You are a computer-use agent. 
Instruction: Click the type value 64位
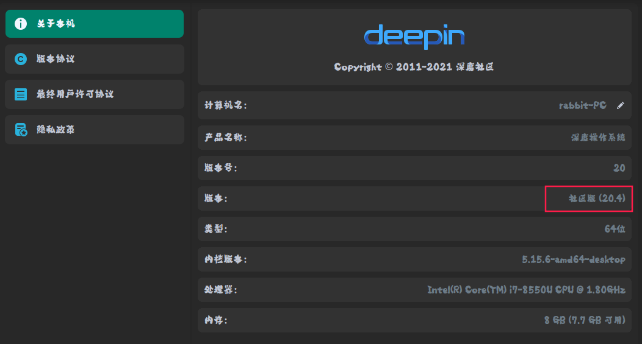pyautogui.click(x=615, y=229)
